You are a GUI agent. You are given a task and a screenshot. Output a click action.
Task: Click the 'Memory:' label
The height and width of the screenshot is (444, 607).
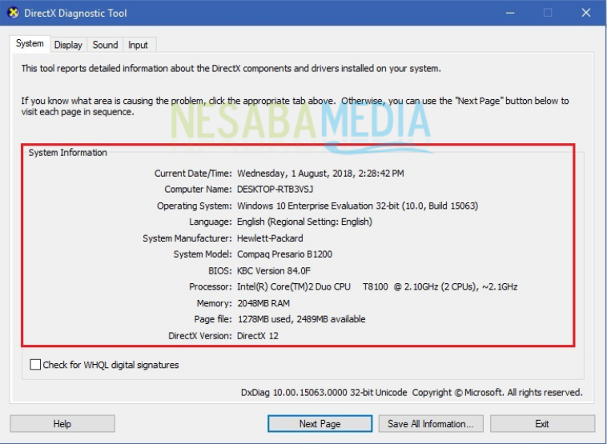[215, 303]
